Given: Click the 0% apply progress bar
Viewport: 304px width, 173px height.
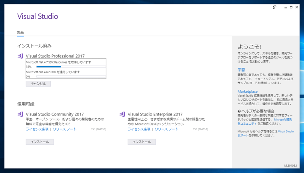Looking at the screenshot, I should (x=71, y=77).
